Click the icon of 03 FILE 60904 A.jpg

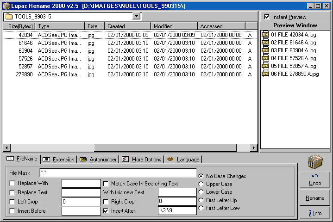point(265,50)
